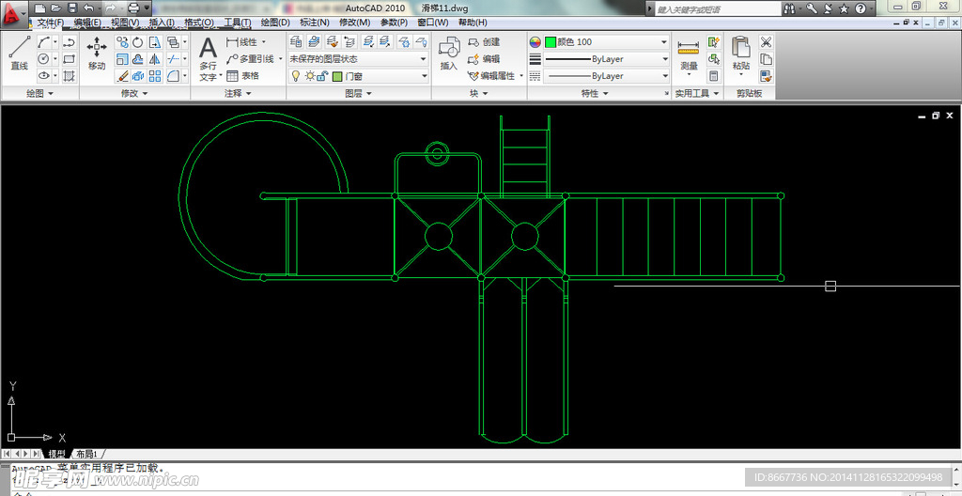The height and width of the screenshot is (496, 962).
Task: Select the Circle drawing tool
Action: coord(43,59)
